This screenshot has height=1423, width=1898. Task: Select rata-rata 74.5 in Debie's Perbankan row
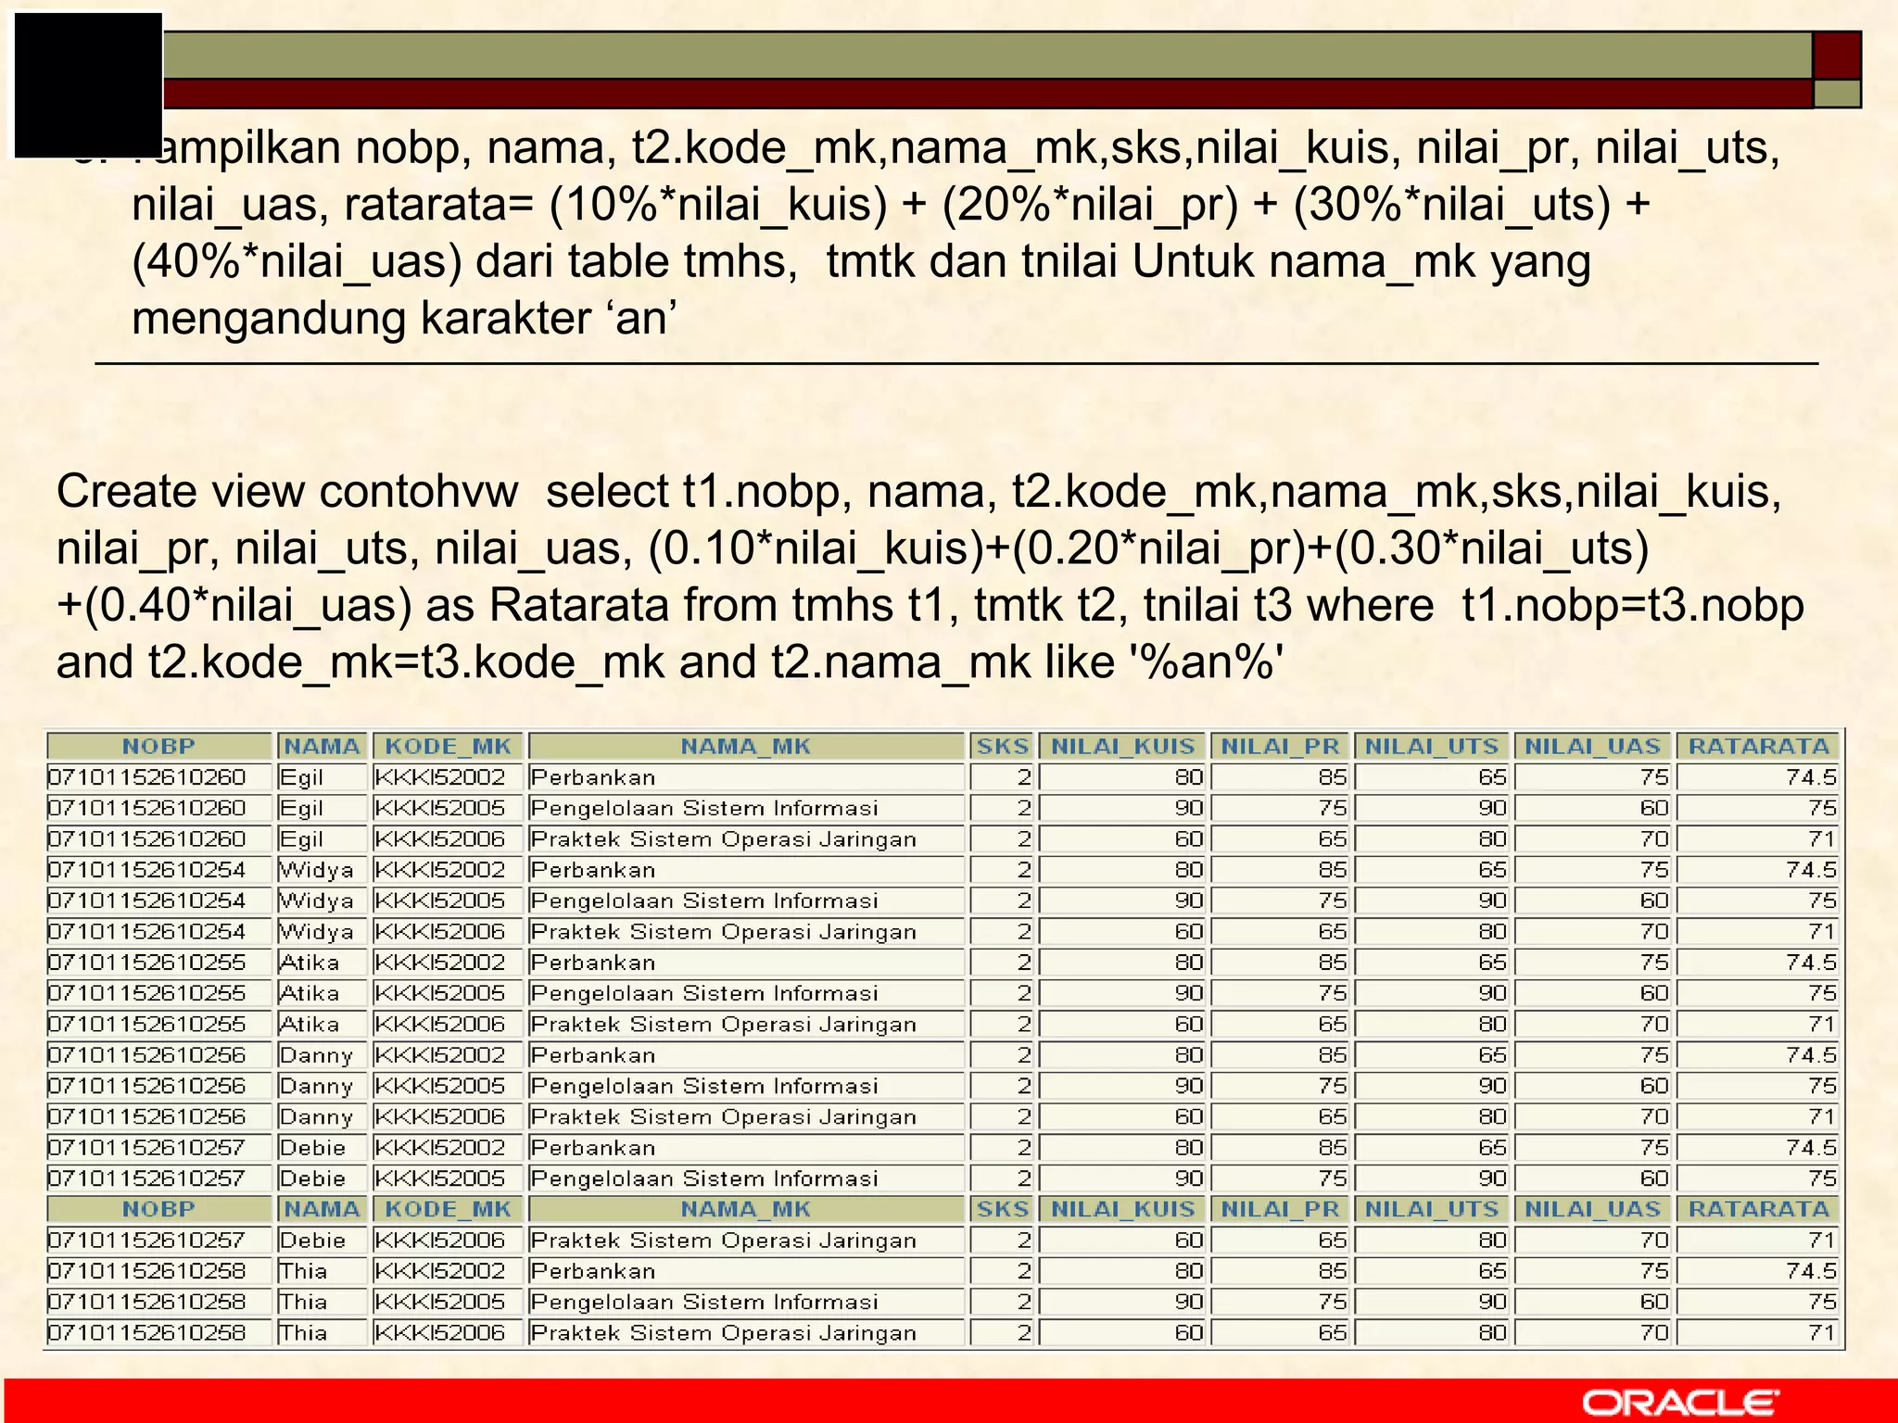[1811, 1148]
